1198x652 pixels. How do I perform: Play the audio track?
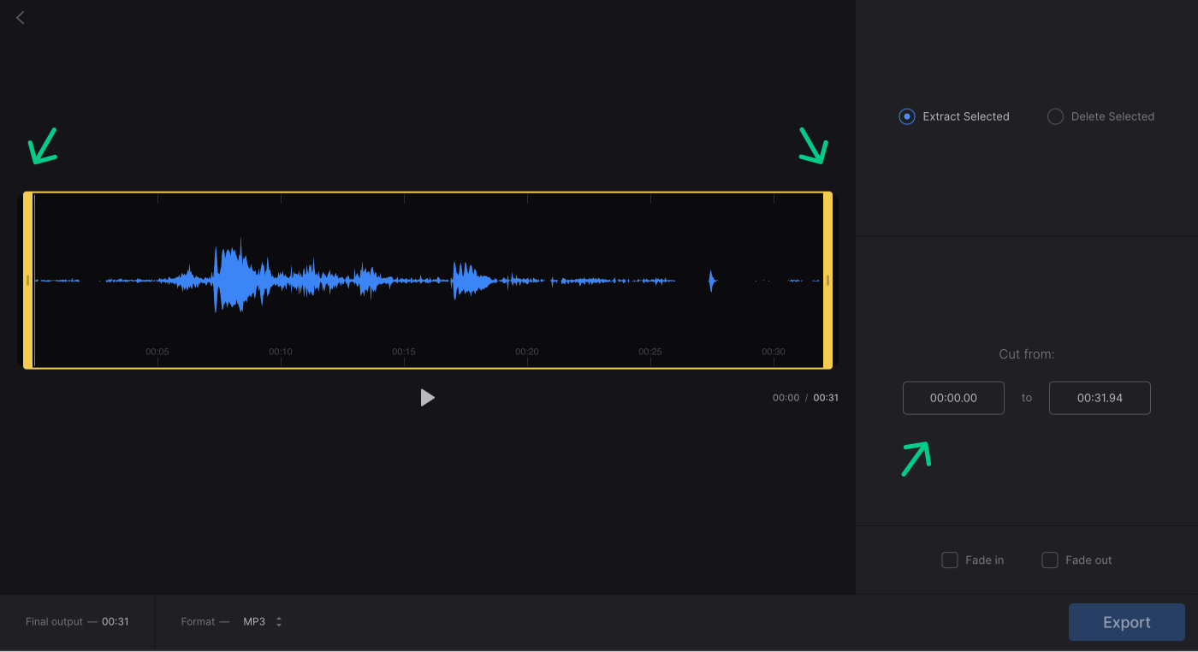(x=428, y=397)
